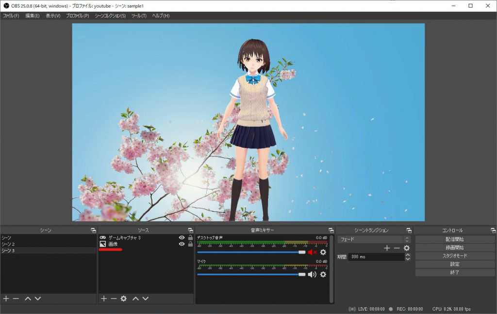
Task: Start streaming with 配信開始
Action: tap(455, 239)
